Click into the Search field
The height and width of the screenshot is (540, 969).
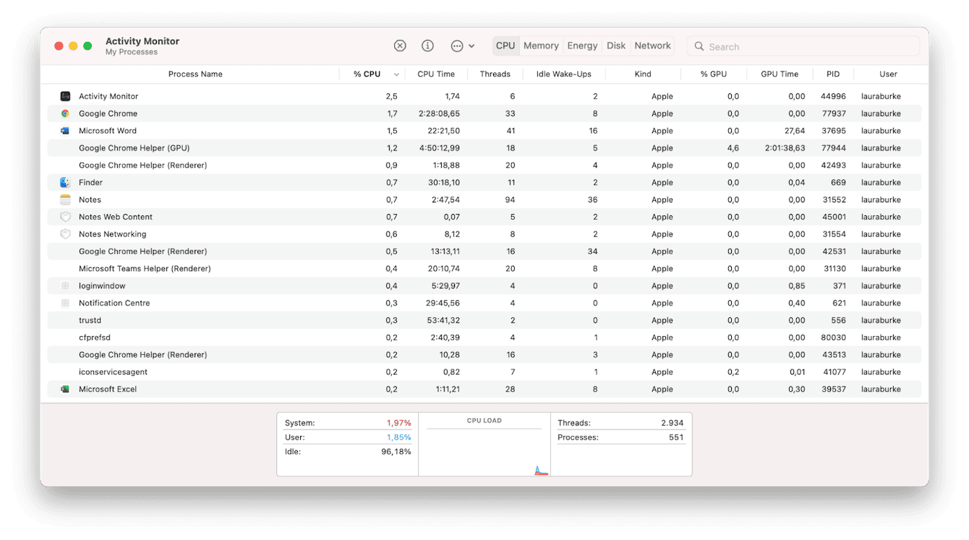803,46
